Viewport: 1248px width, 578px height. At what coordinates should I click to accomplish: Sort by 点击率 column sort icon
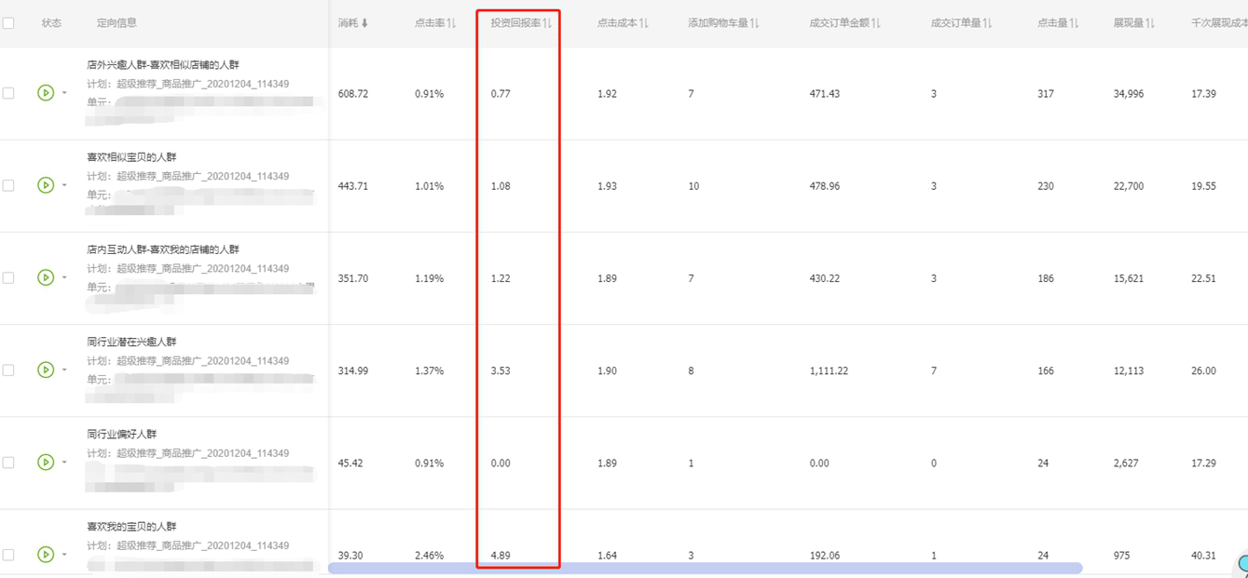451,23
